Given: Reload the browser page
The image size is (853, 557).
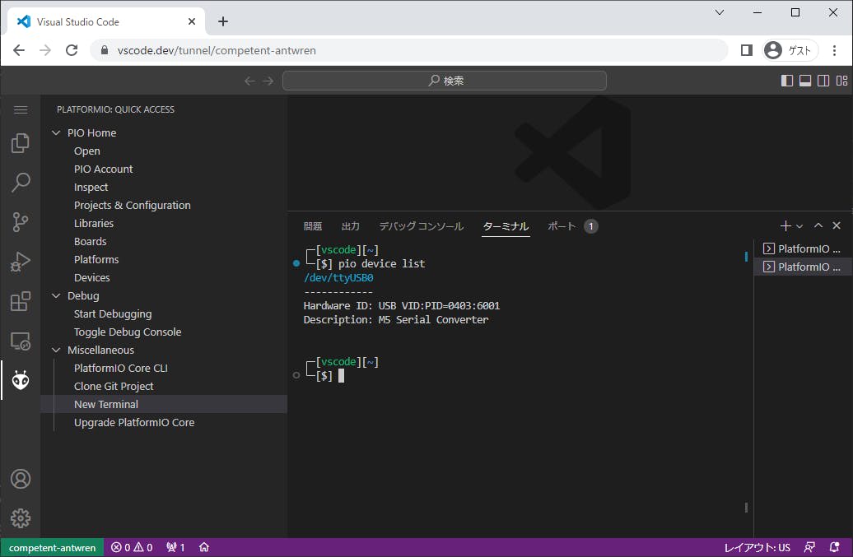Looking at the screenshot, I should [x=72, y=50].
